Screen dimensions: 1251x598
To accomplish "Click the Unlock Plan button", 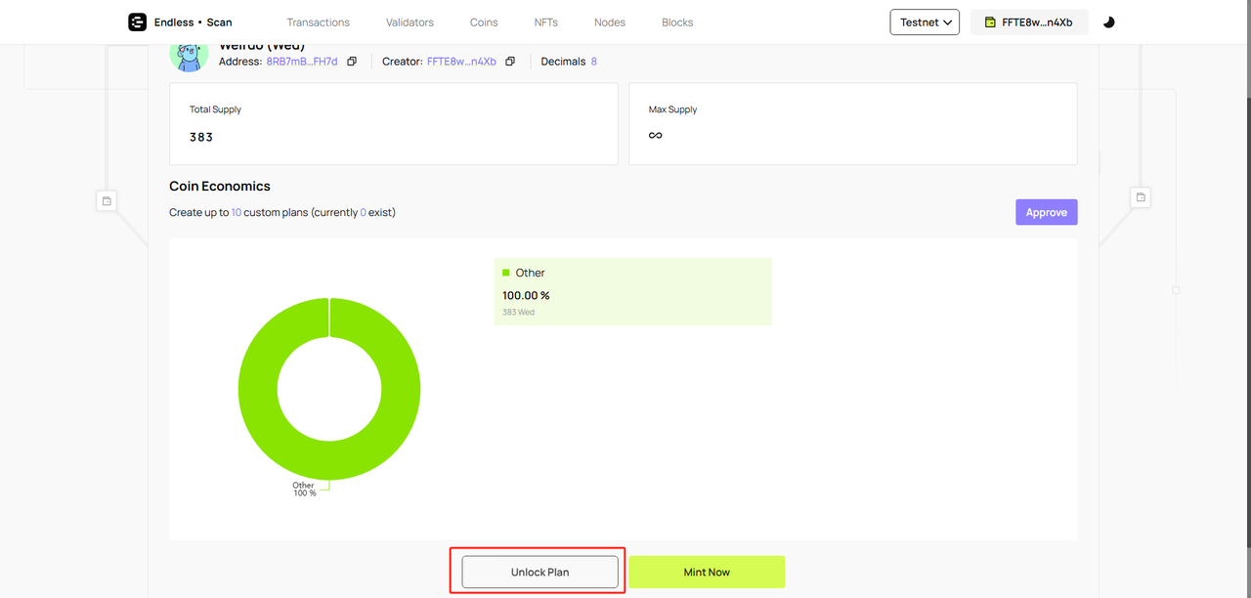I will (x=539, y=572).
